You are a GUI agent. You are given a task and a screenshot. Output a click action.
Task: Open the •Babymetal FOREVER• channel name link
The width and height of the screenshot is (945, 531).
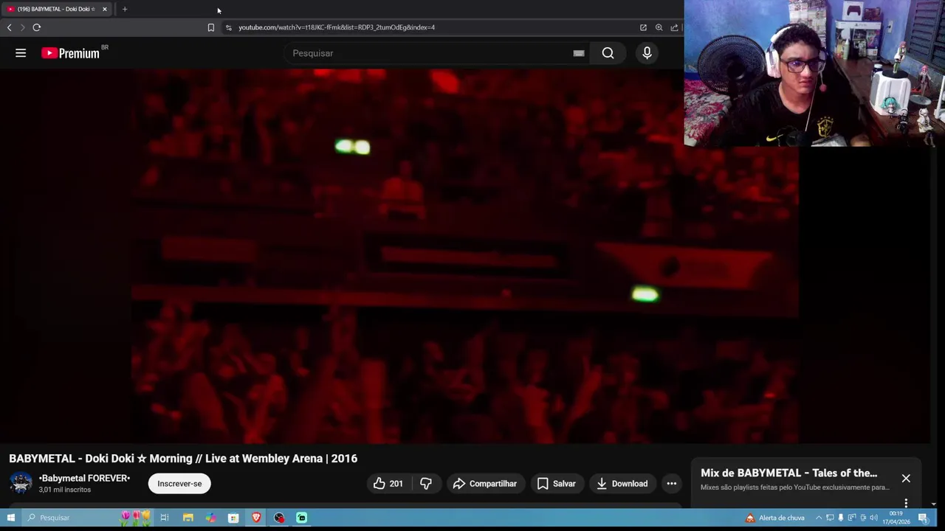point(84,478)
